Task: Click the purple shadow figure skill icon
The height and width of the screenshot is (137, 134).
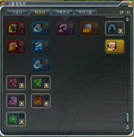Action: click(62, 28)
